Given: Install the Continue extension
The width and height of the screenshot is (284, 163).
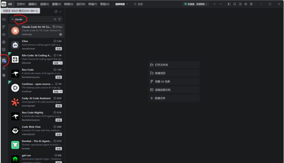Looking at the screenshot, I should pyautogui.click(x=56, y=92).
